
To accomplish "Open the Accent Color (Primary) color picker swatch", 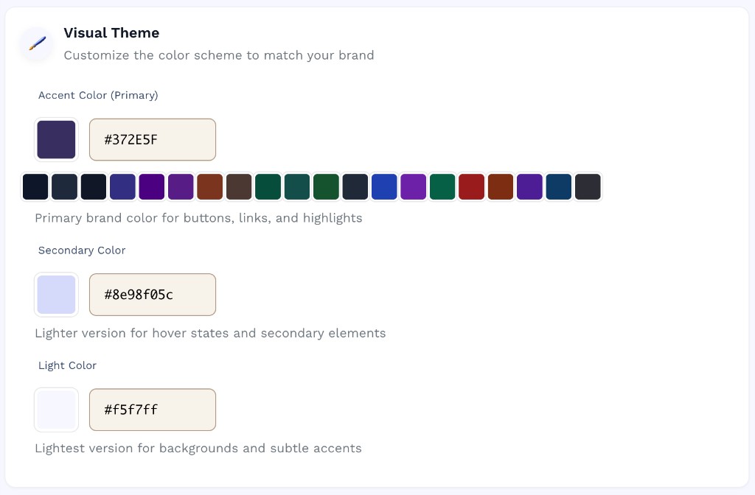I will click(x=56, y=139).
